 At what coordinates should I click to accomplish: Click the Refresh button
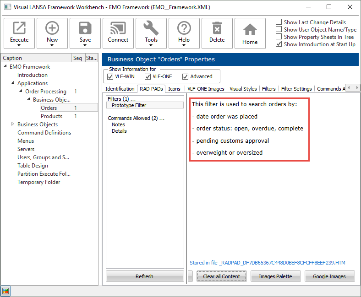click(145, 276)
